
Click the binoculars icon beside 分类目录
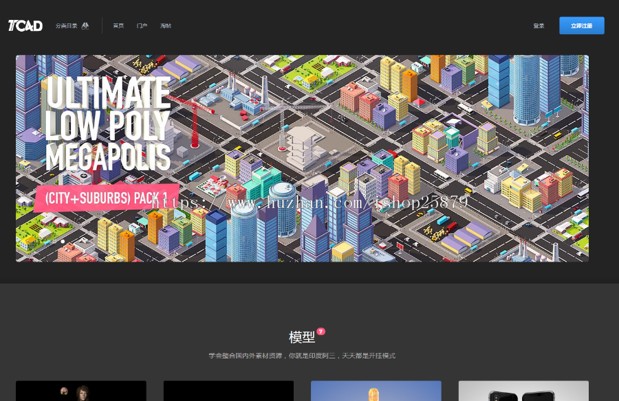click(85, 25)
